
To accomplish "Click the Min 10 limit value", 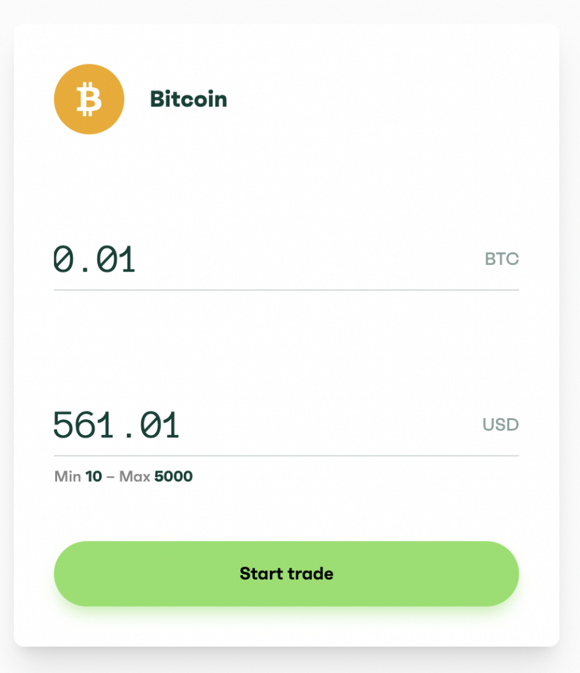I will (93, 476).
